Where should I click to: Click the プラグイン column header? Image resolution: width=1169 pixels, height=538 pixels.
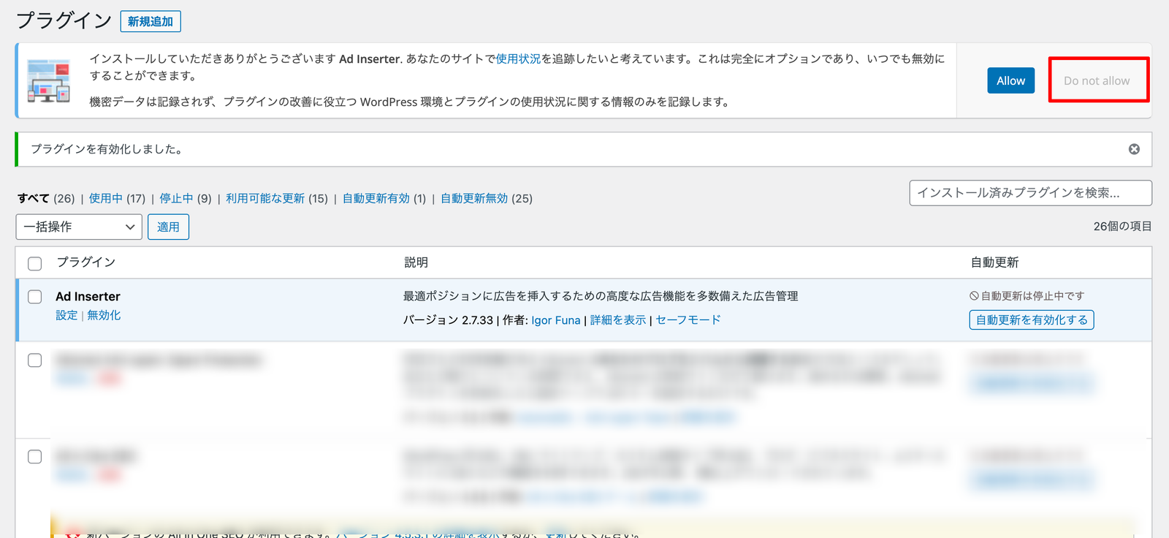tap(86, 262)
